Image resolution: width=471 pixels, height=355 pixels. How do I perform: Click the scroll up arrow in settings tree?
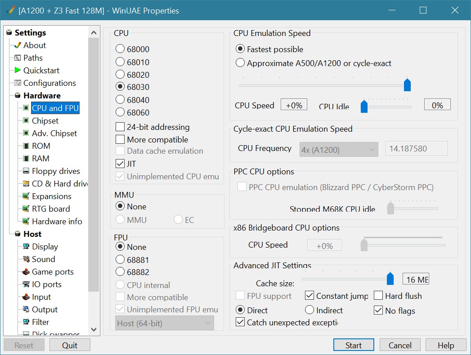point(94,33)
